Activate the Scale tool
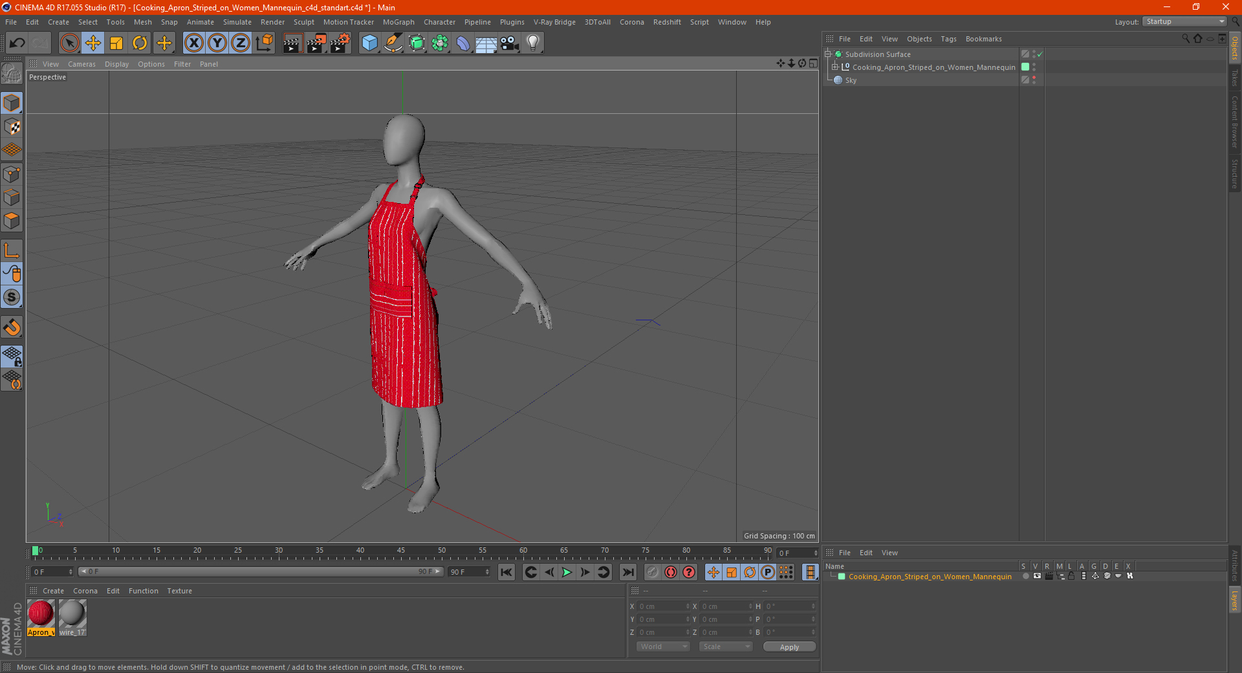The width and height of the screenshot is (1242, 673). pyautogui.click(x=116, y=43)
